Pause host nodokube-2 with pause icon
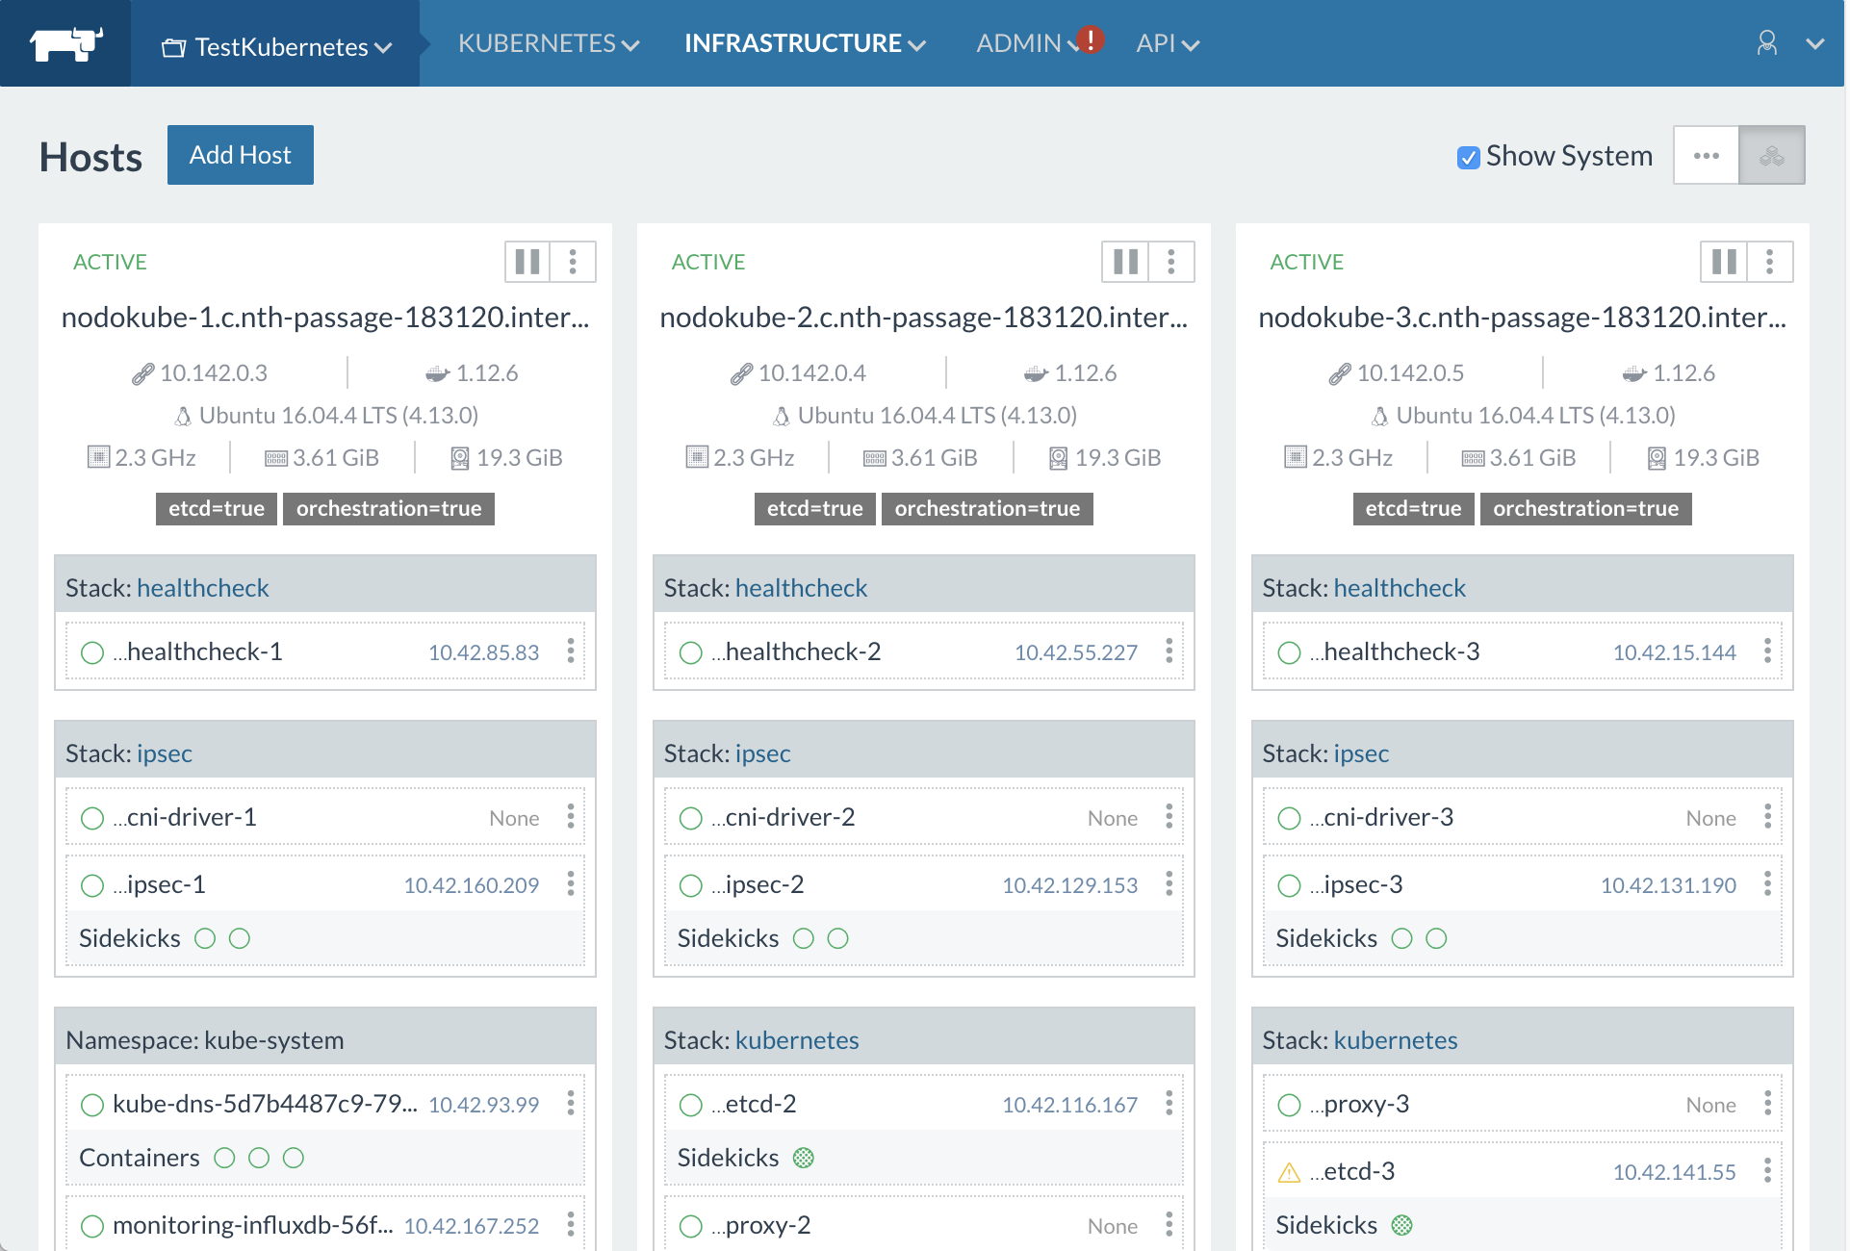This screenshot has width=1850, height=1251. (1125, 262)
